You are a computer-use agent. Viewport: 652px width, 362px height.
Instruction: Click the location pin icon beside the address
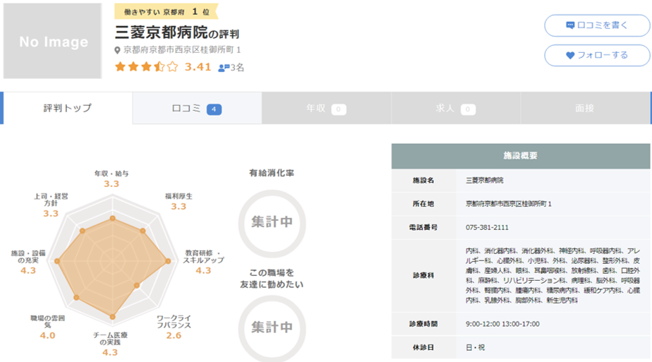117,50
